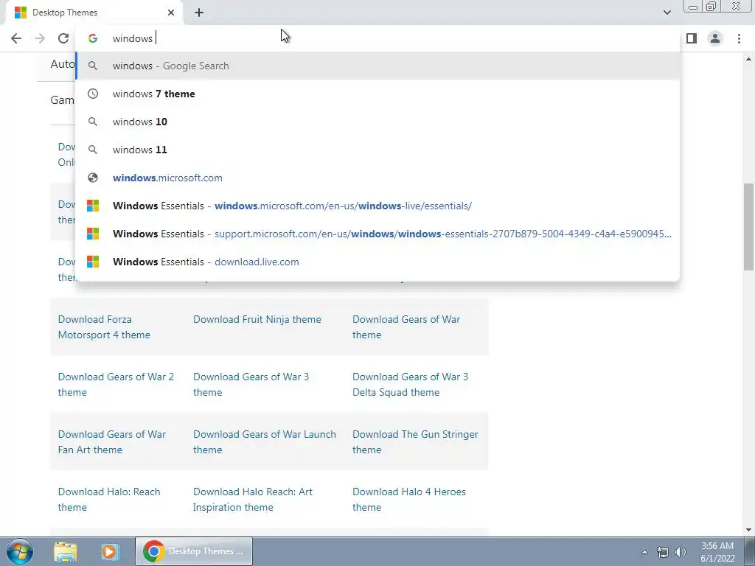Open Gears of War Fan Art theme link
Screen dimensions: 755x566
point(112,441)
